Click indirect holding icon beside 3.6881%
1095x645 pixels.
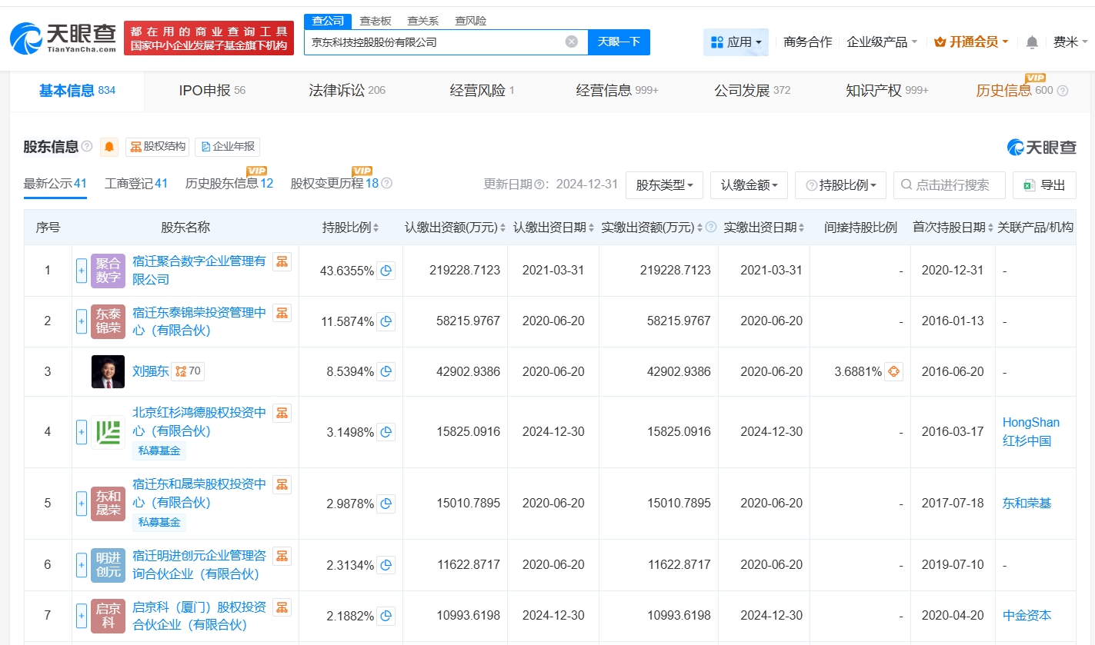[893, 371]
